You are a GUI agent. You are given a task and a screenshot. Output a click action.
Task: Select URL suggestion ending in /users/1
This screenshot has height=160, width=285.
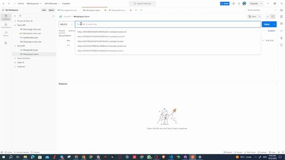click(x=101, y=36)
